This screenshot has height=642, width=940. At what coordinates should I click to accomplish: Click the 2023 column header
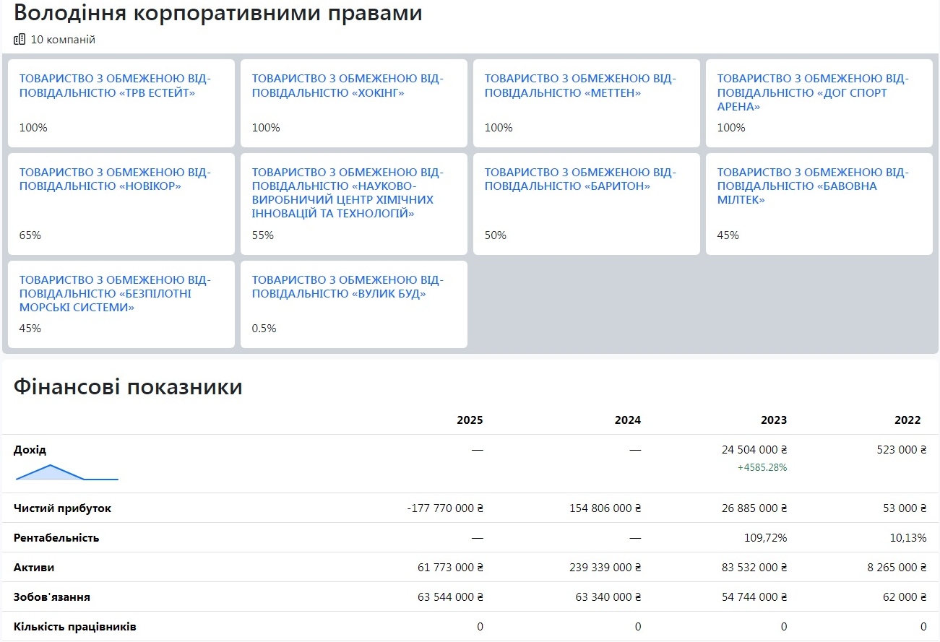pyautogui.click(x=774, y=420)
